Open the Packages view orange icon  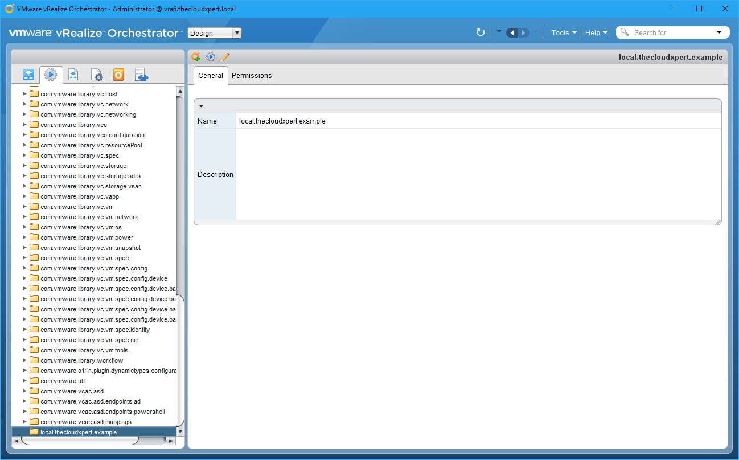(x=118, y=75)
